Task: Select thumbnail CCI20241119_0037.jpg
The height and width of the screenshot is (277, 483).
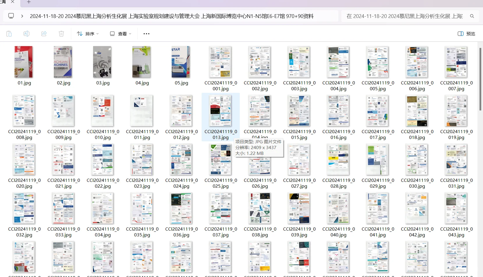Action: click(x=221, y=208)
